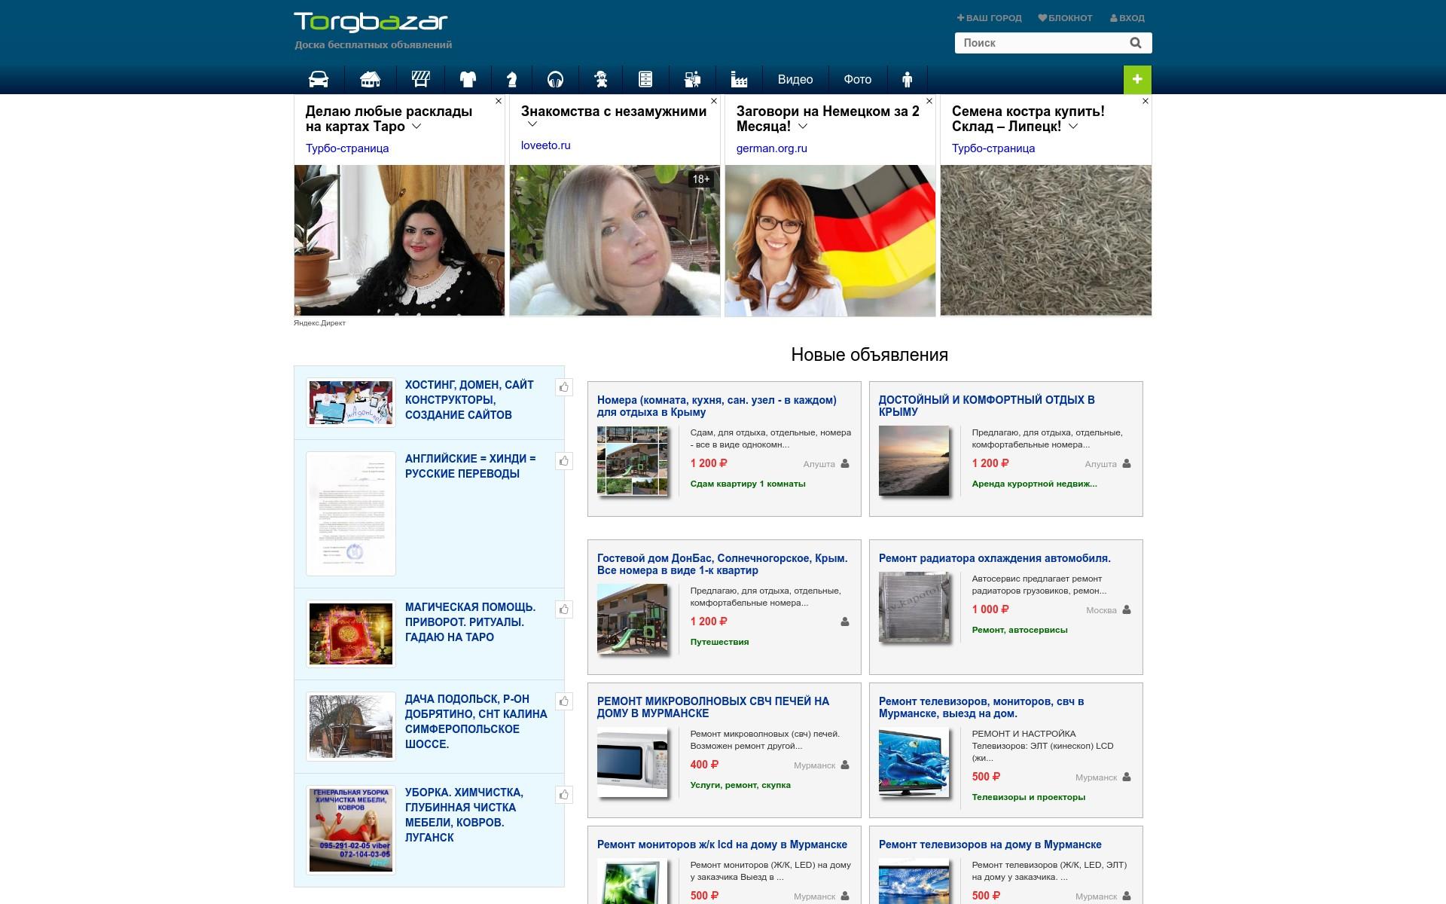
Task: Open Блокнот favorites link
Action: point(1065,18)
